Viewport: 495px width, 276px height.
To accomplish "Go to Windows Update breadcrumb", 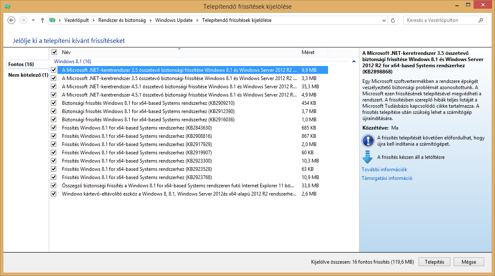I will coord(174,20).
